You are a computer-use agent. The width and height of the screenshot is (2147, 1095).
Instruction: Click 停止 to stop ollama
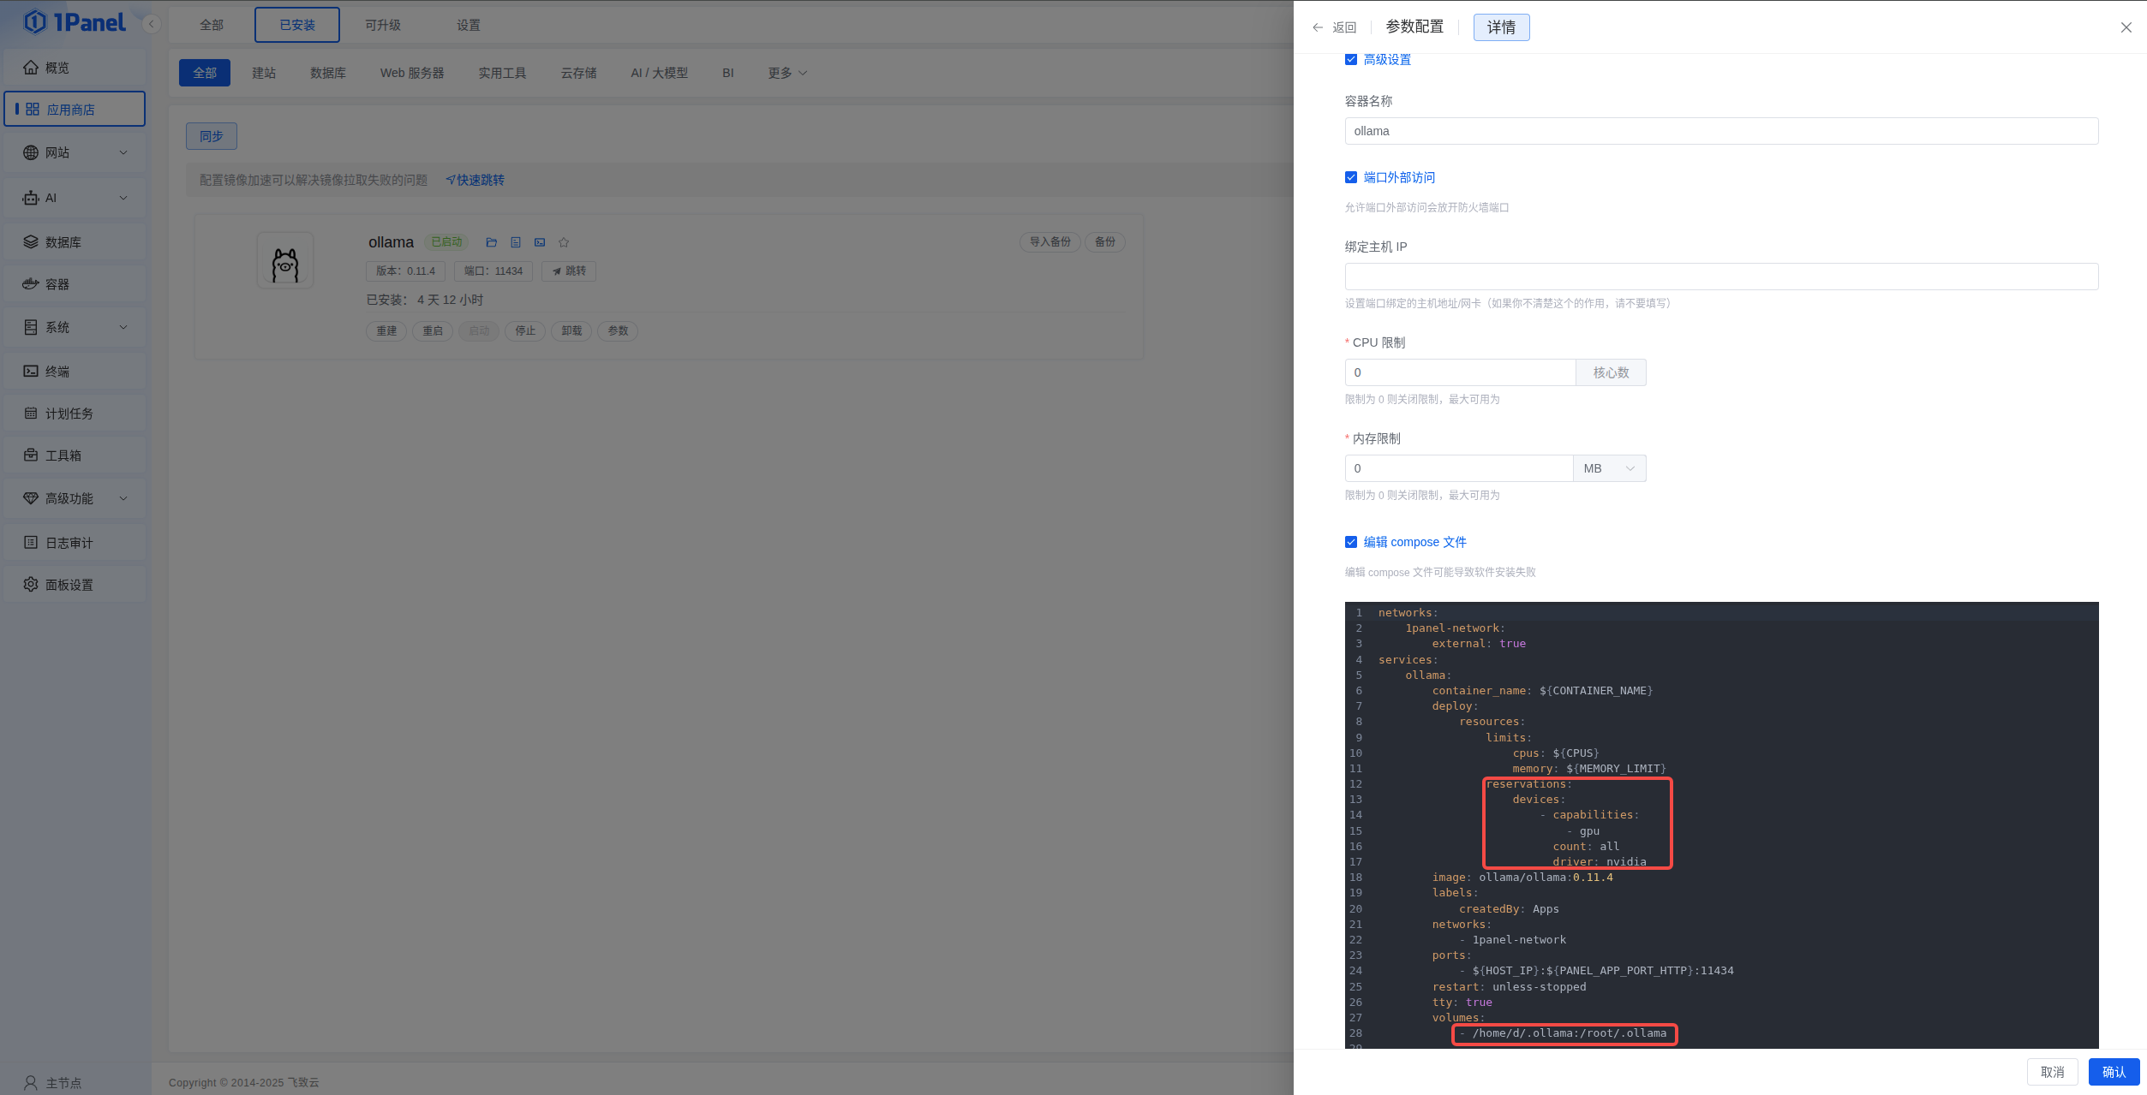525,331
